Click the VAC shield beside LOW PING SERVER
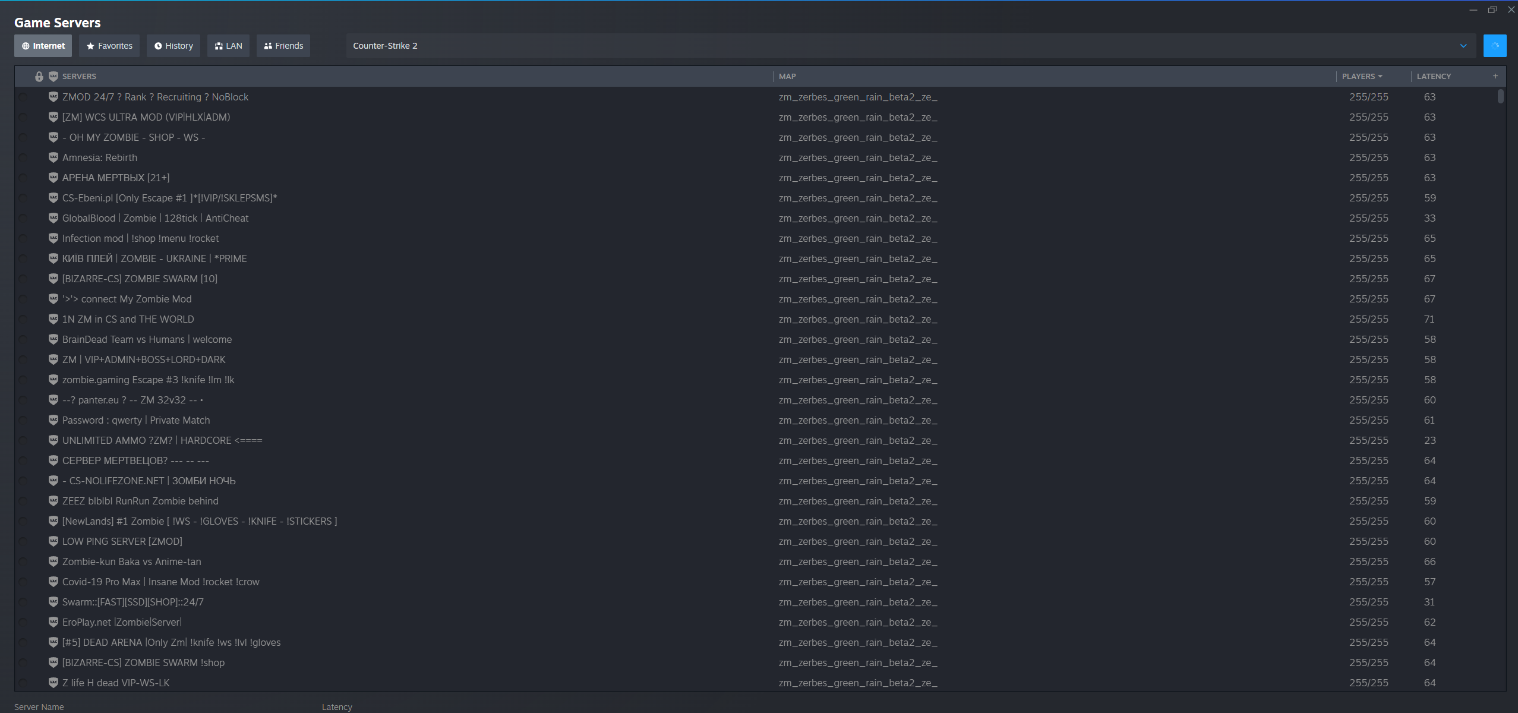The height and width of the screenshot is (713, 1518). coord(53,541)
